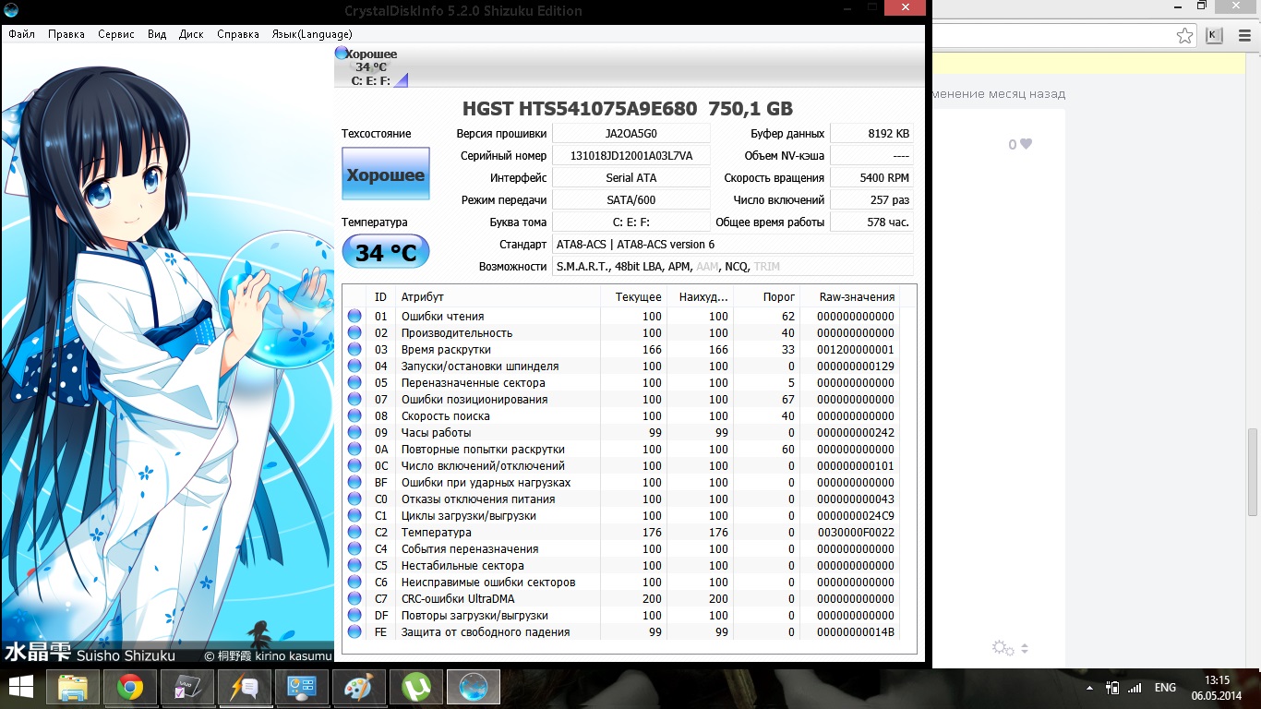Open File Explorer from the taskbar
Image resolution: width=1261 pixels, height=709 pixels.
pyautogui.click(x=72, y=688)
